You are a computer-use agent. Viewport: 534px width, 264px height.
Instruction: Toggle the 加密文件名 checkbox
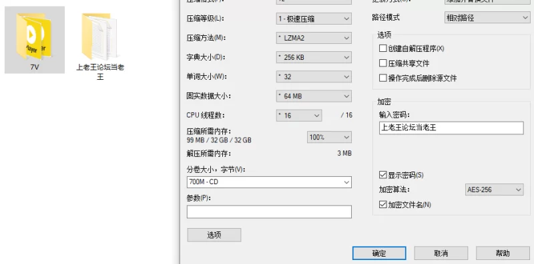(382, 205)
